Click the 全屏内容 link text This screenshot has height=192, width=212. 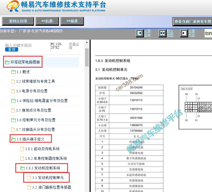(191, 33)
